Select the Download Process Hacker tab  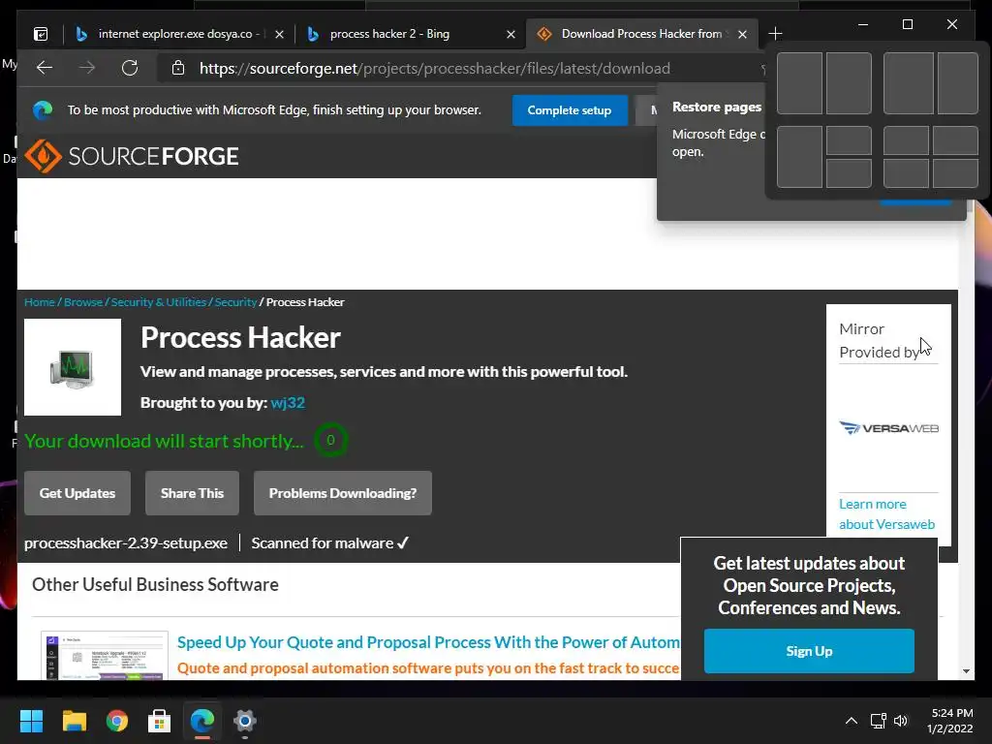click(641, 34)
